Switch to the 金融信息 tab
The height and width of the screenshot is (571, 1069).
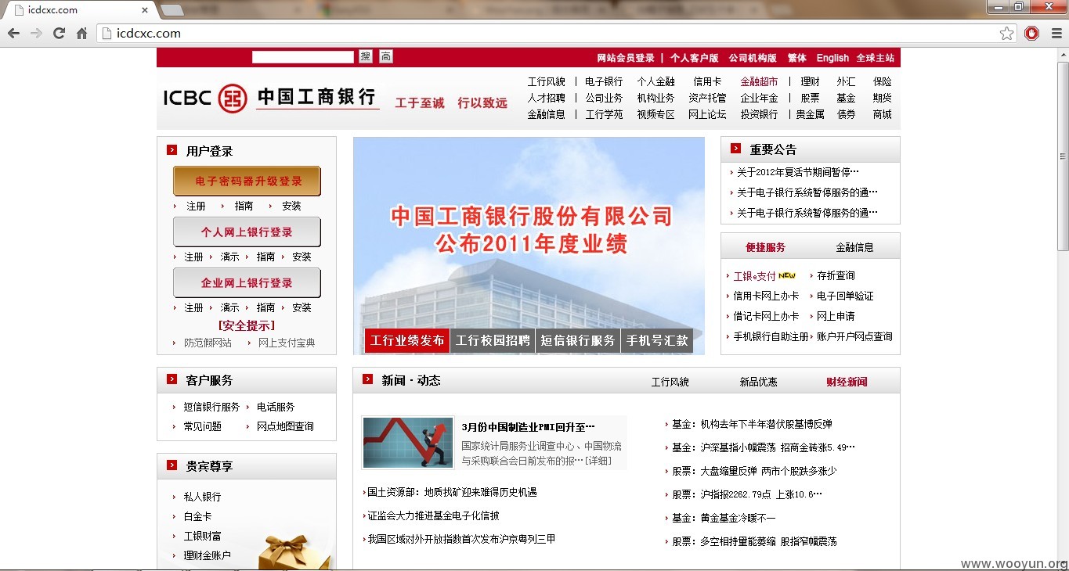click(854, 247)
